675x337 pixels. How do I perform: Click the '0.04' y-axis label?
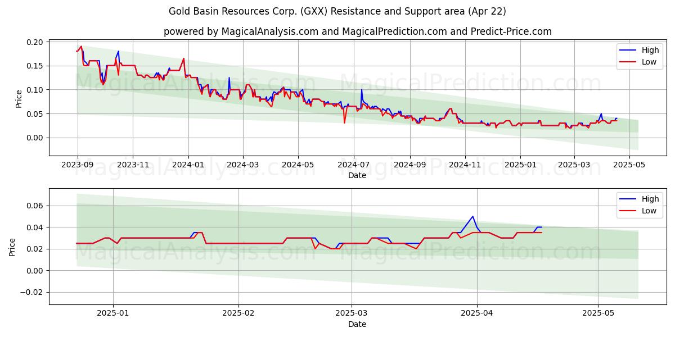(35, 227)
